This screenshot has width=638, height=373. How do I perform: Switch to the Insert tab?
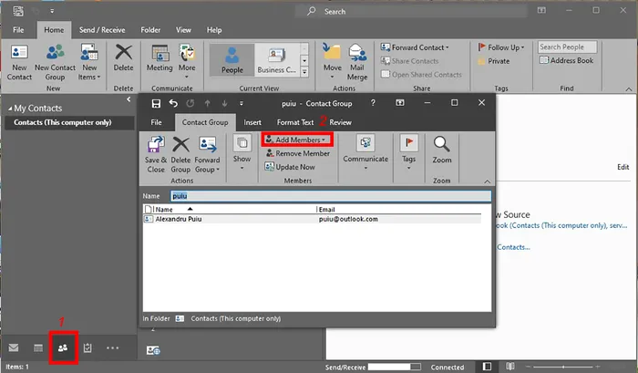(252, 122)
